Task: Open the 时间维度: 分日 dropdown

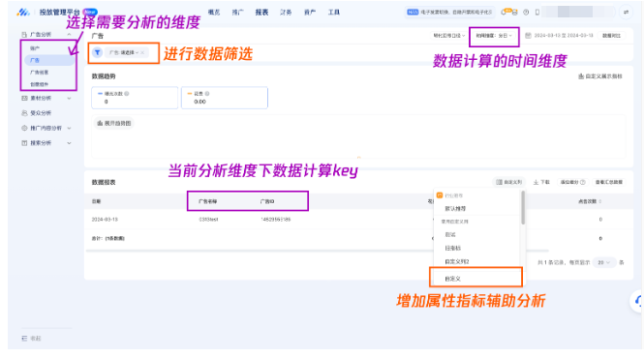Action: point(494,36)
